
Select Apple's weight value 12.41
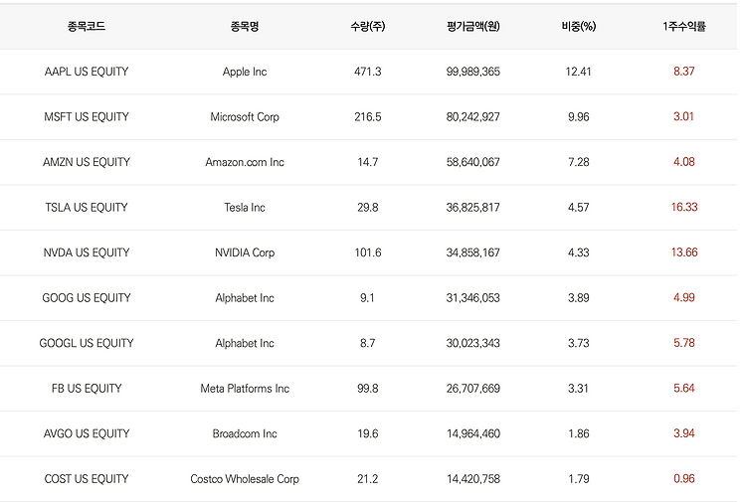tap(579, 72)
